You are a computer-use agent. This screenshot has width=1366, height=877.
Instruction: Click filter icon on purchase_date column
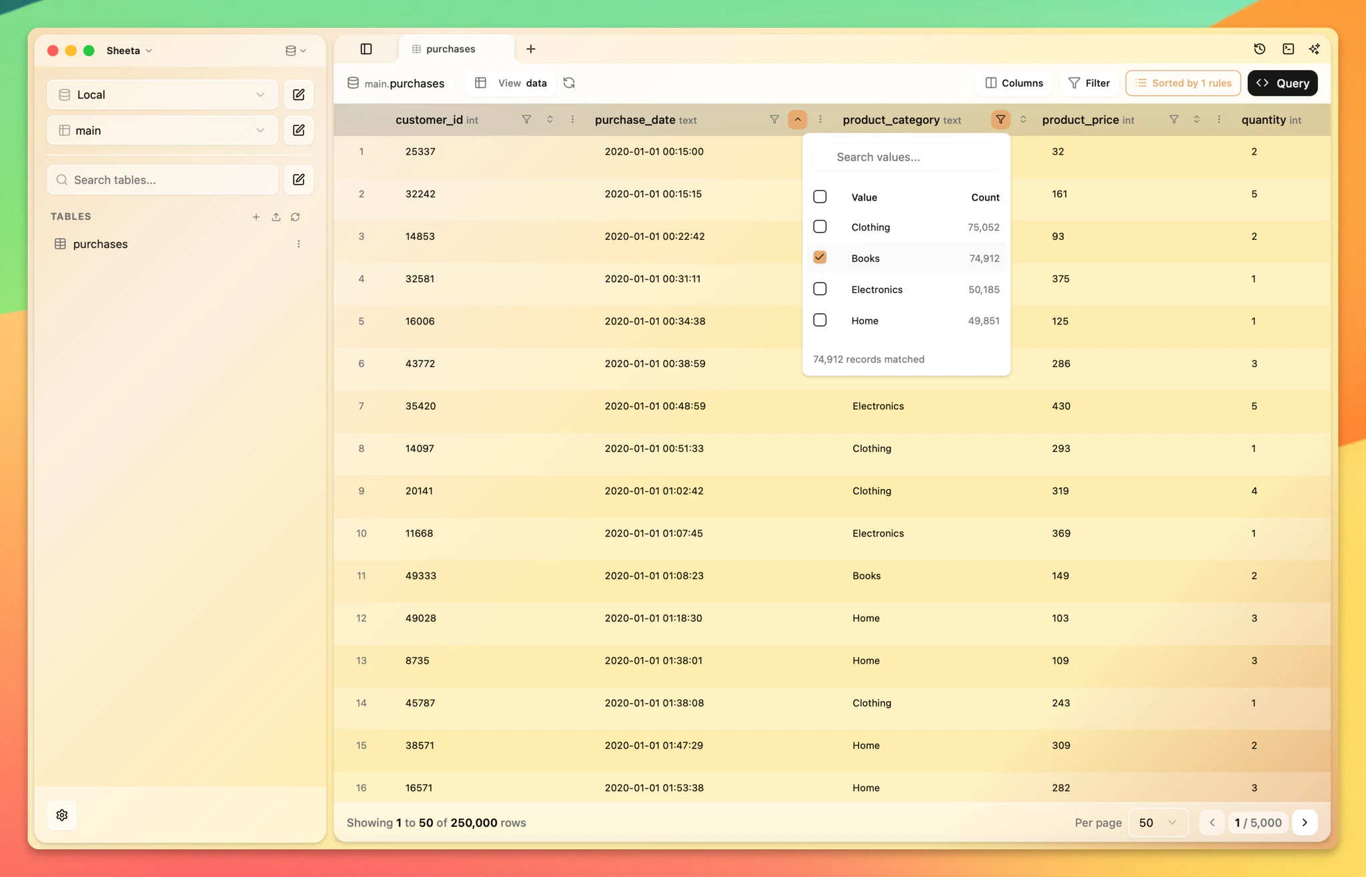[774, 119]
